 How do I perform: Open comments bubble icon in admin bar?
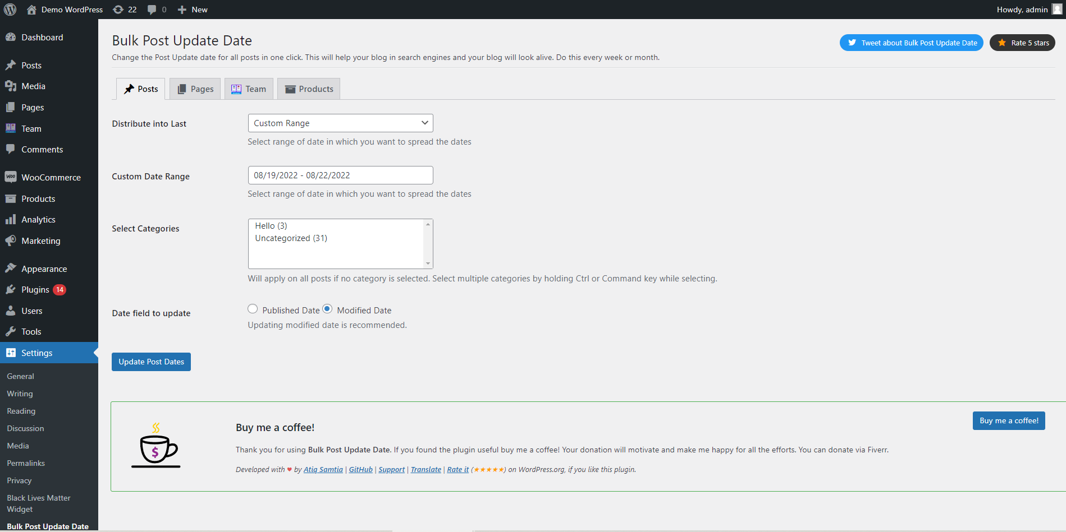point(152,10)
